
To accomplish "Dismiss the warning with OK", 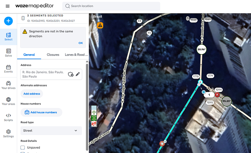I will (80, 43).
